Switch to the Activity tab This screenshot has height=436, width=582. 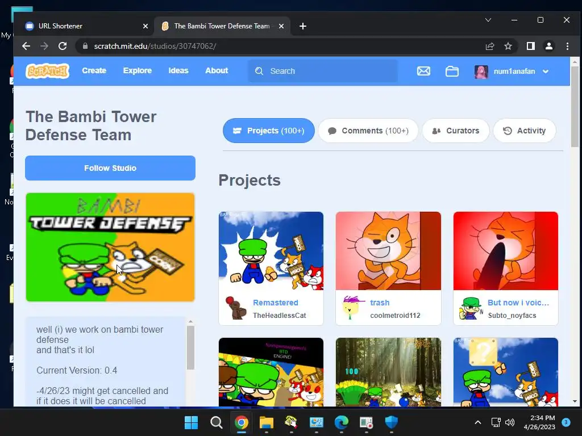click(524, 131)
